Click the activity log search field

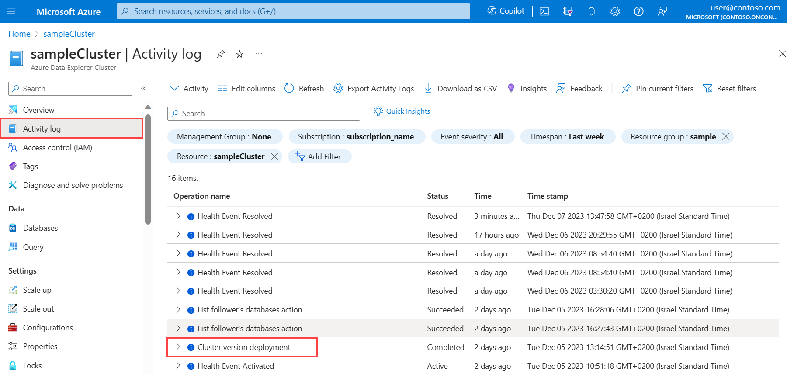point(263,114)
